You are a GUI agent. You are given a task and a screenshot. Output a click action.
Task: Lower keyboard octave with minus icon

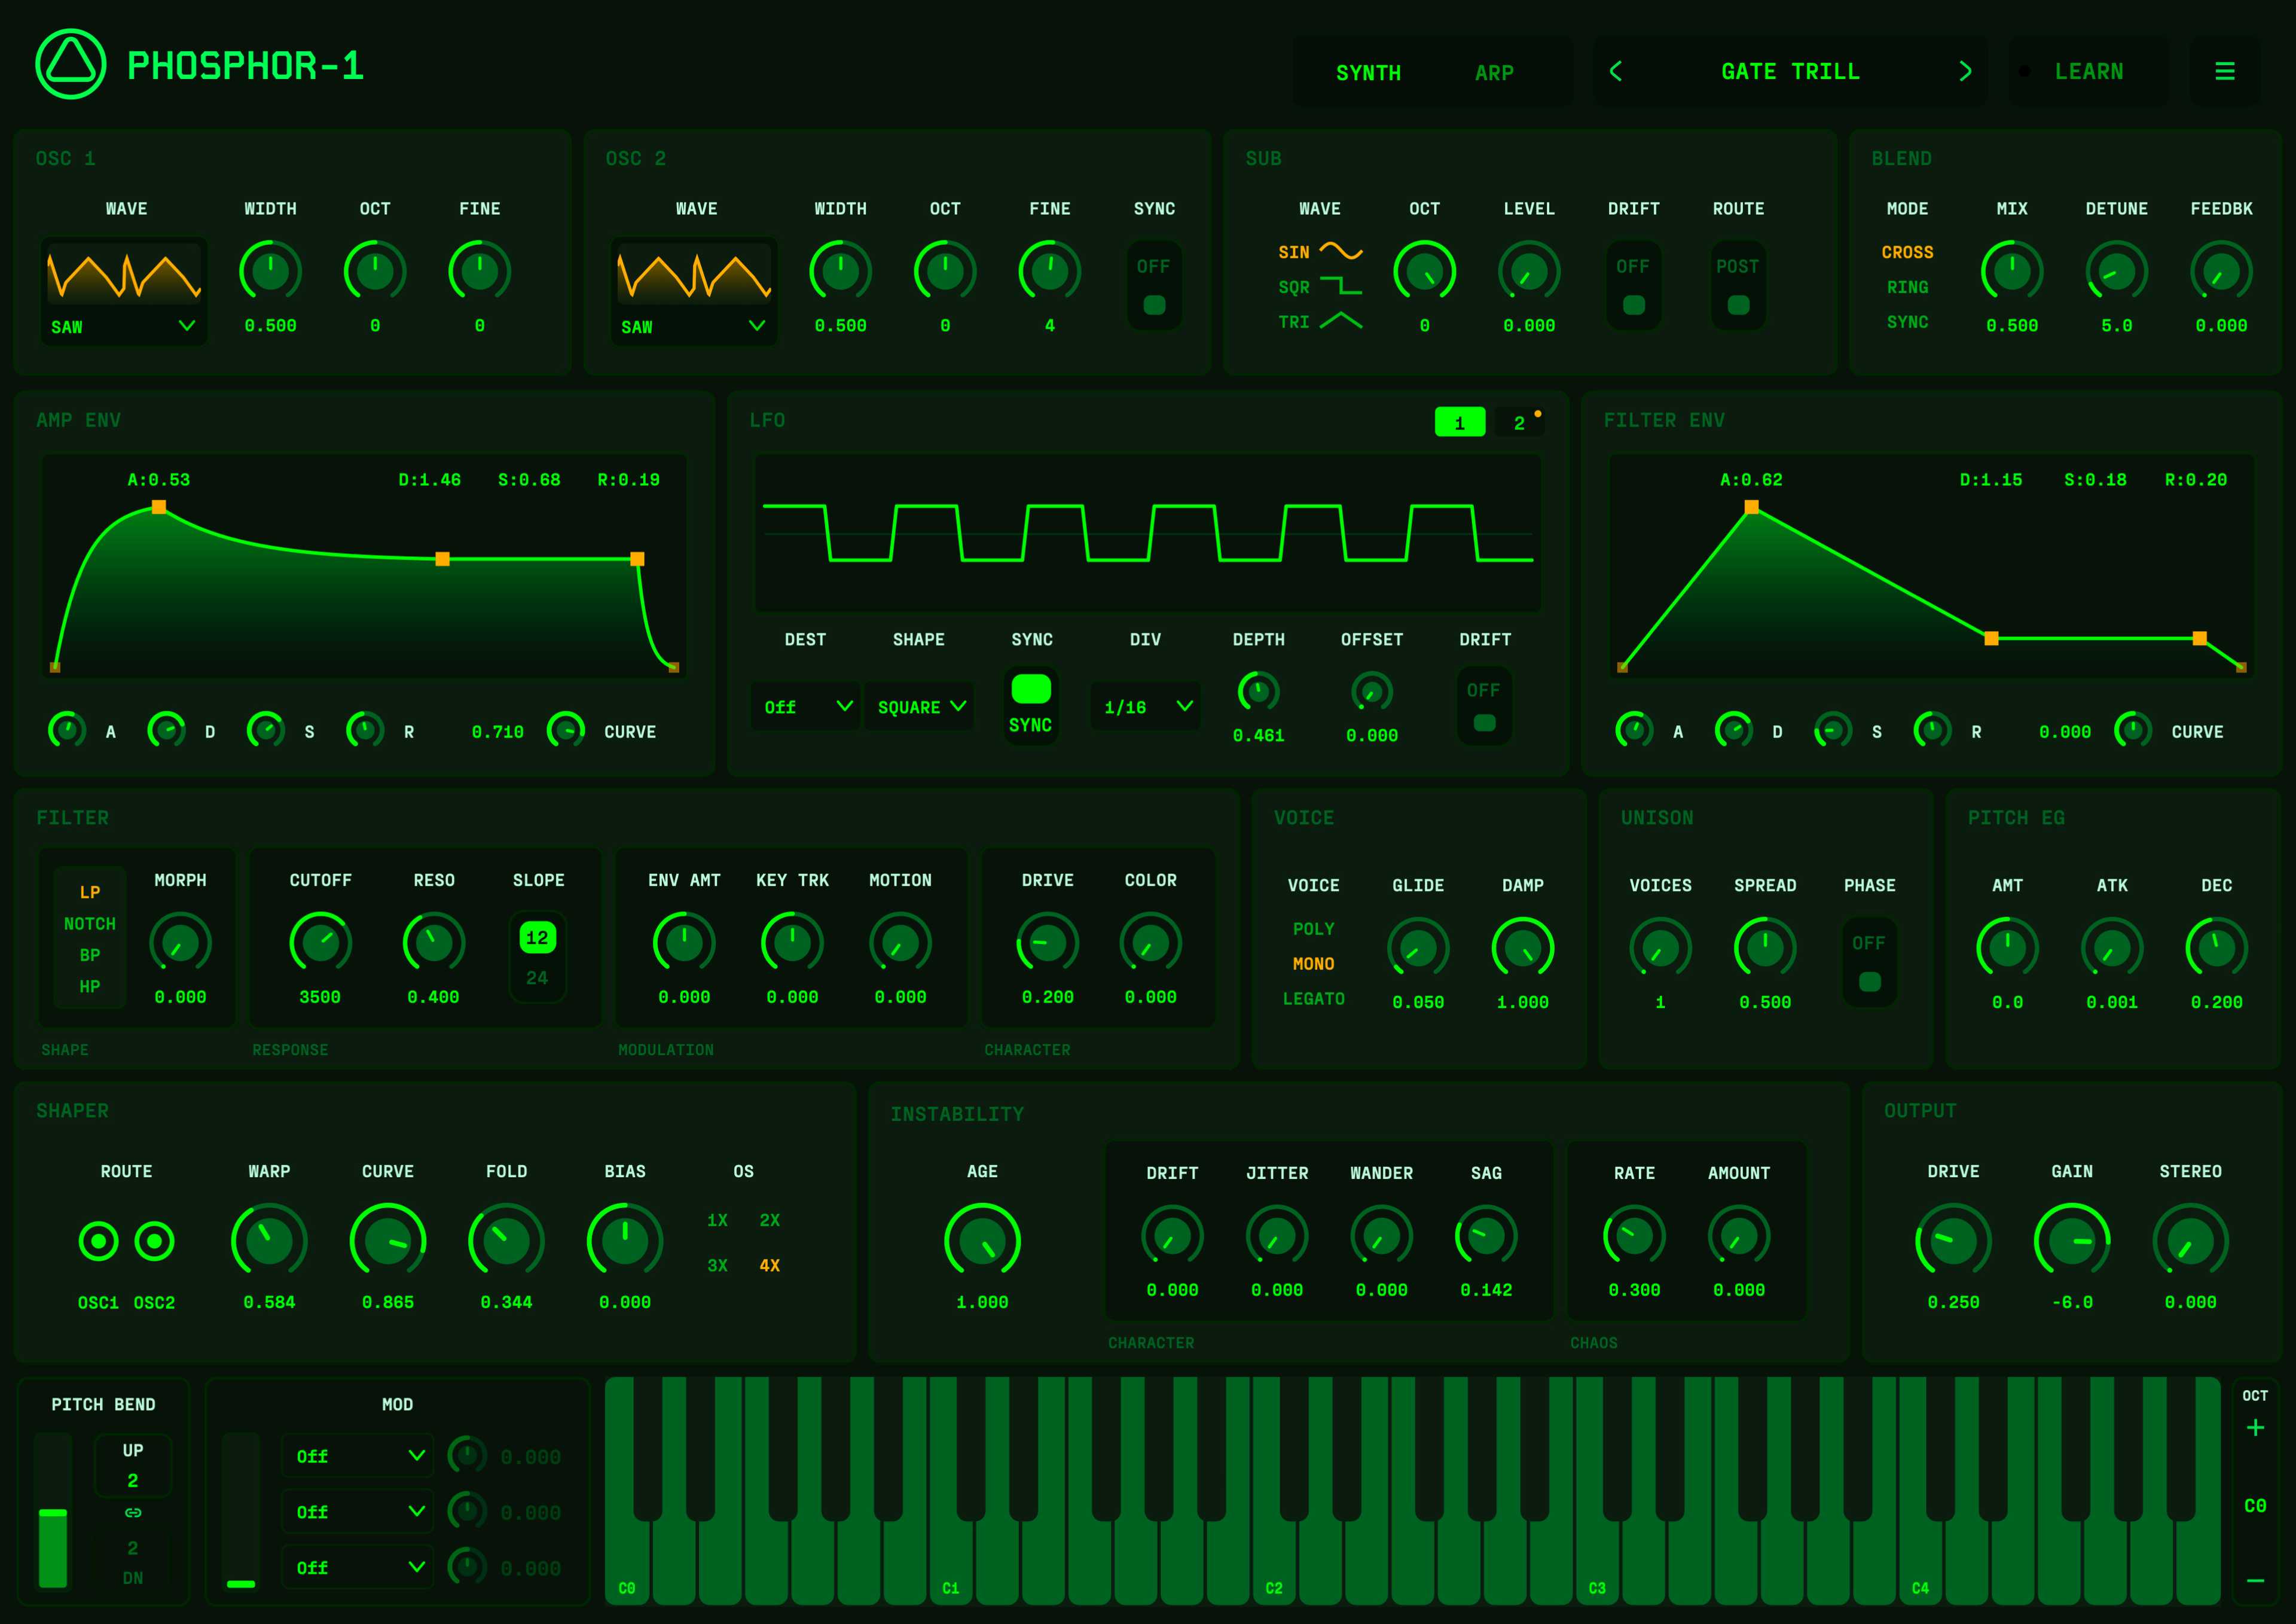pyautogui.click(x=2255, y=1581)
